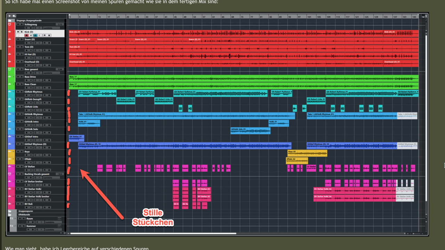Open Lautstärke automation dropdown on Schlagzeug

[x=51, y=28]
